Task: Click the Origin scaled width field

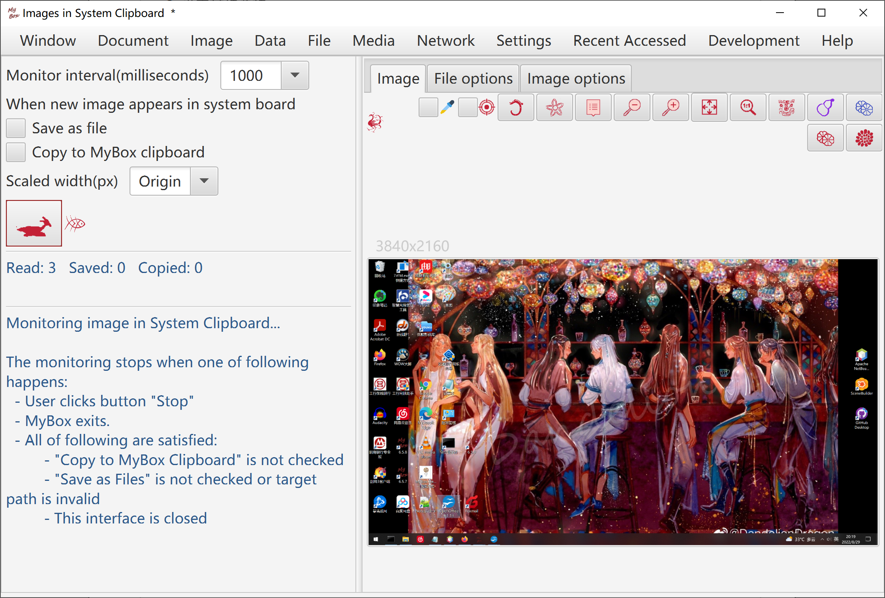Action: pos(160,181)
